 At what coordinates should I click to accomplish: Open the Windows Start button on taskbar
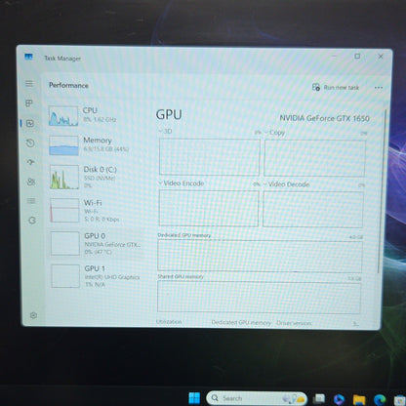click(194, 397)
